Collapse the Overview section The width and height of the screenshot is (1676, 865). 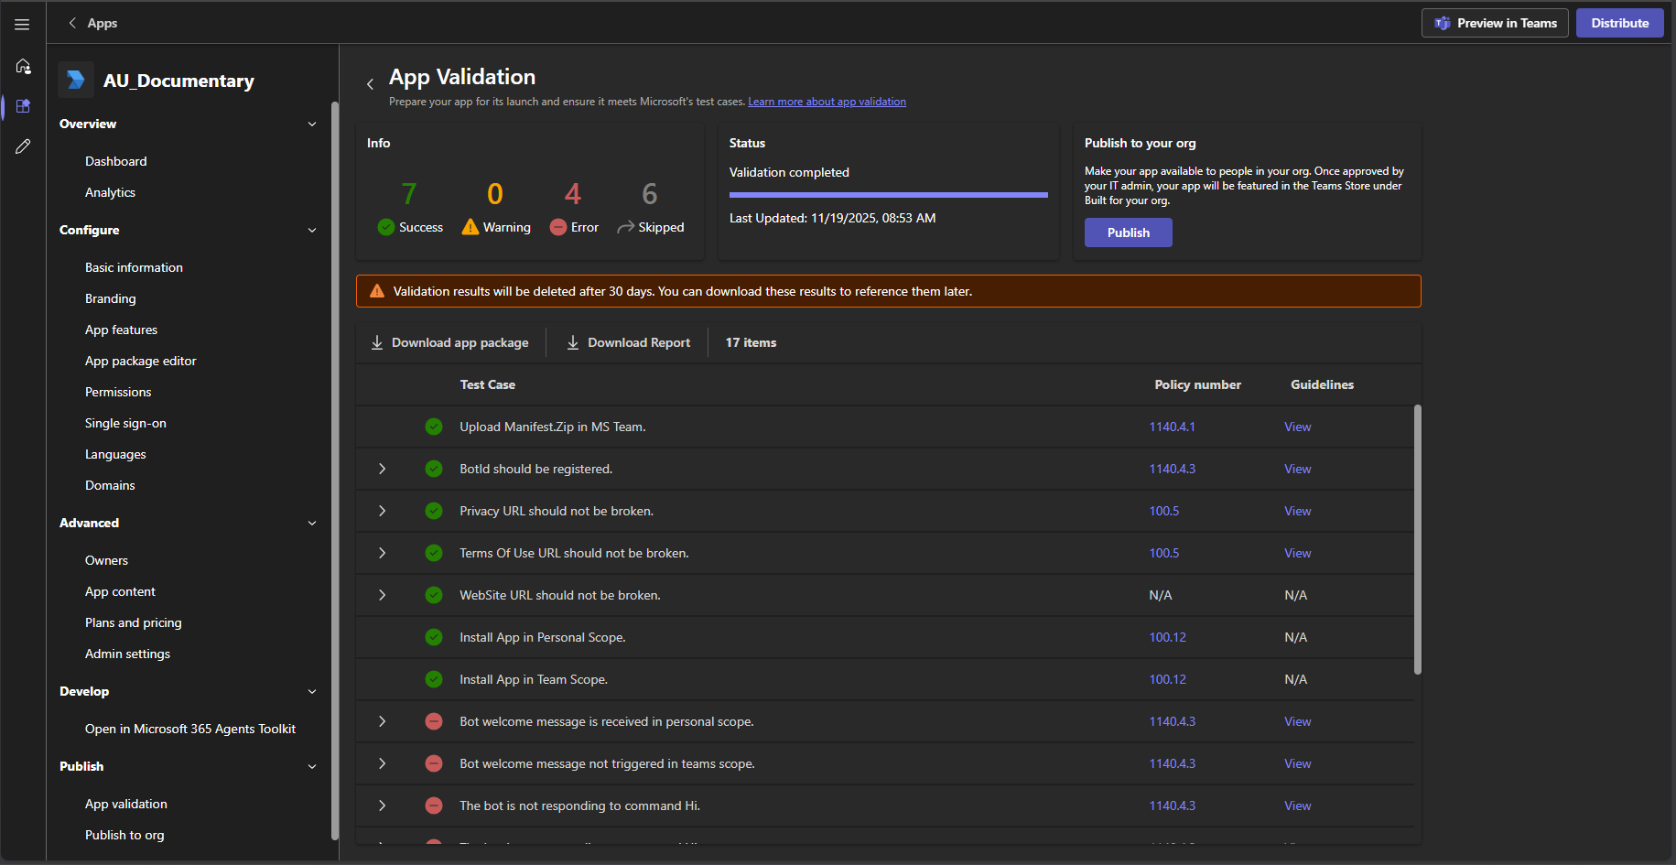point(312,124)
